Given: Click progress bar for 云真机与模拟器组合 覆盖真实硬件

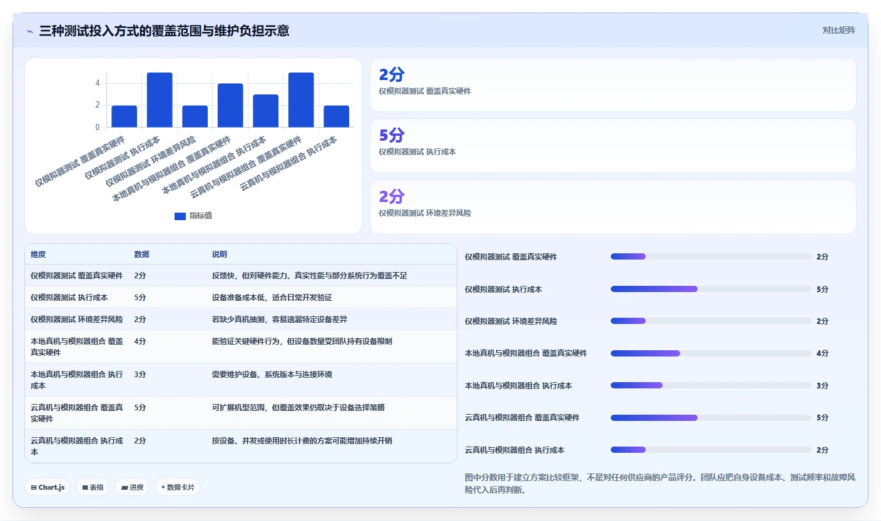Looking at the screenshot, I should click(x=711, y=418).
